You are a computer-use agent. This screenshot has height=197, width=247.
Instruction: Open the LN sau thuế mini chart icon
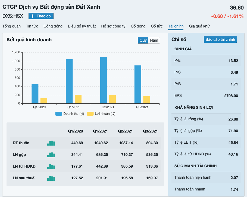[51, 178]
